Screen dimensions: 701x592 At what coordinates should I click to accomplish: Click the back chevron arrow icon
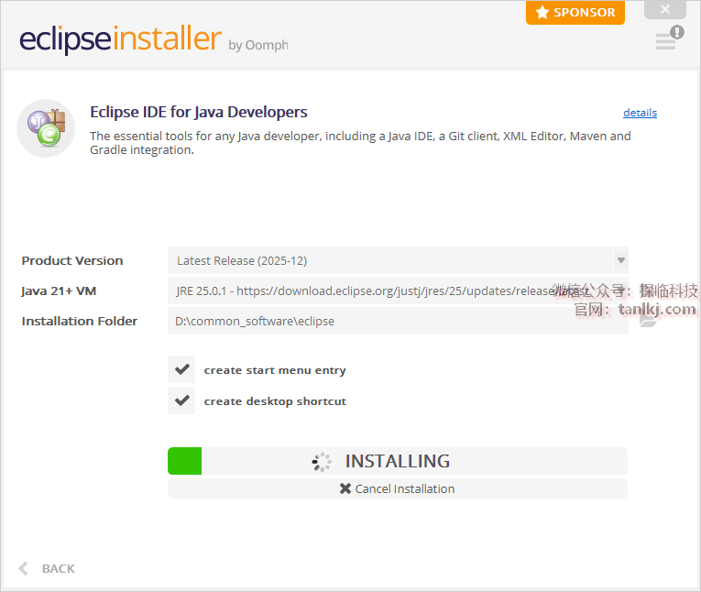(24, 569)
